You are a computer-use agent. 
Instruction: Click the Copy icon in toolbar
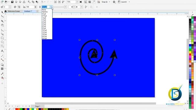pyautogui.click(x=33, y=2)
